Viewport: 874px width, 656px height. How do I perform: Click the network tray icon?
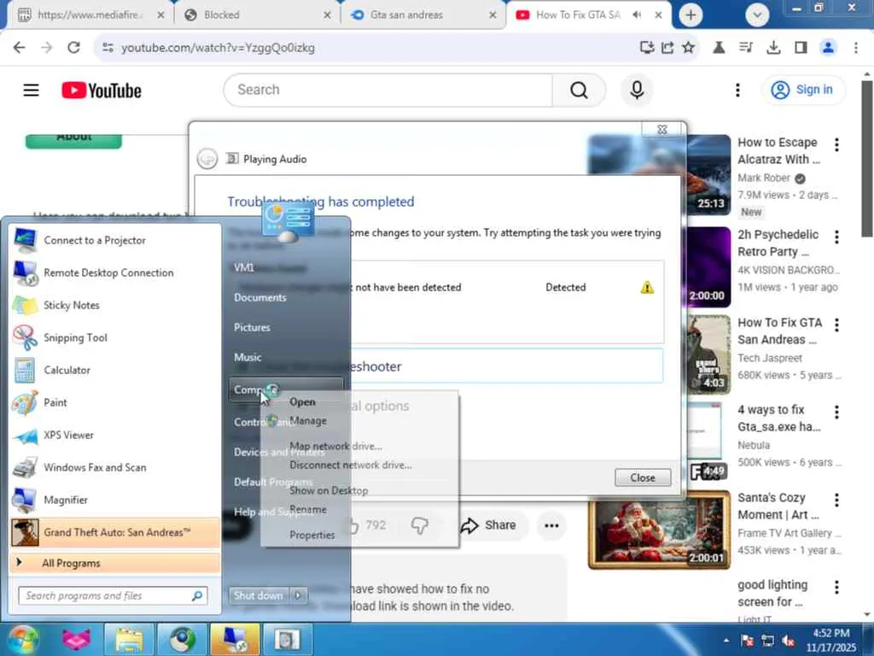(x=768, y=641)
